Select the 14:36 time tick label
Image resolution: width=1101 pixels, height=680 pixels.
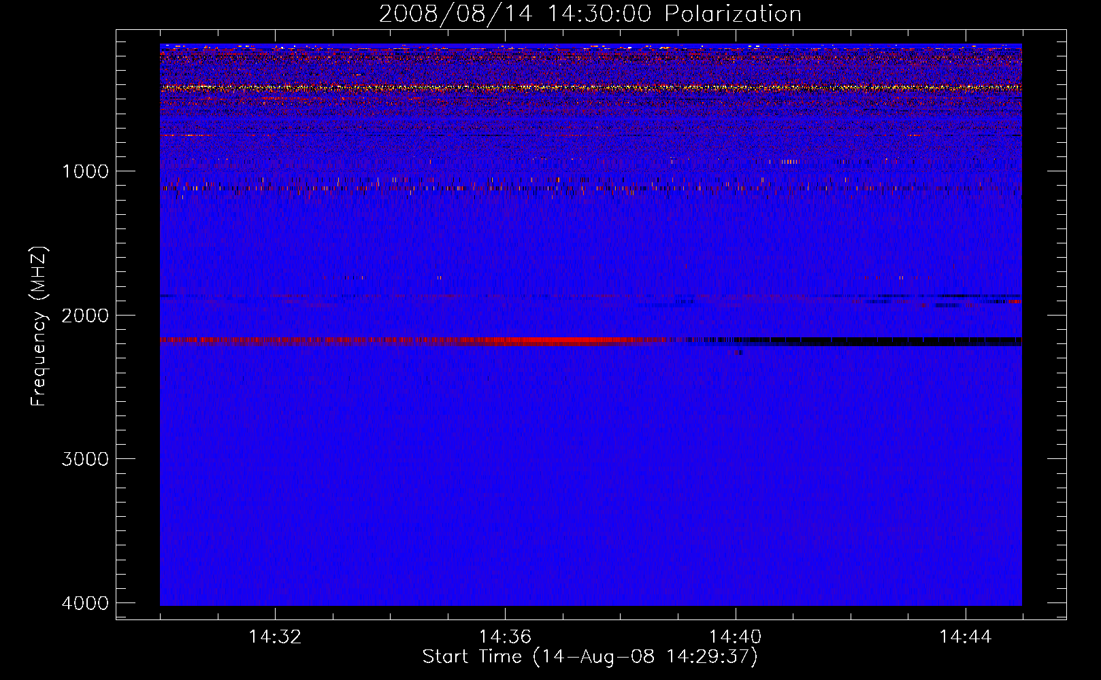pyautogui.click(x=505, y=637)
